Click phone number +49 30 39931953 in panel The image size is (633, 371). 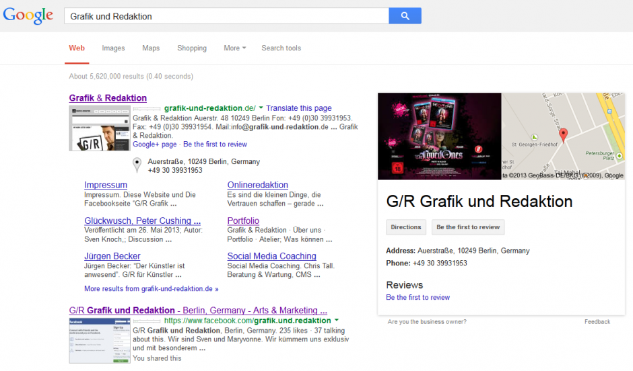(x=440, y=263)
